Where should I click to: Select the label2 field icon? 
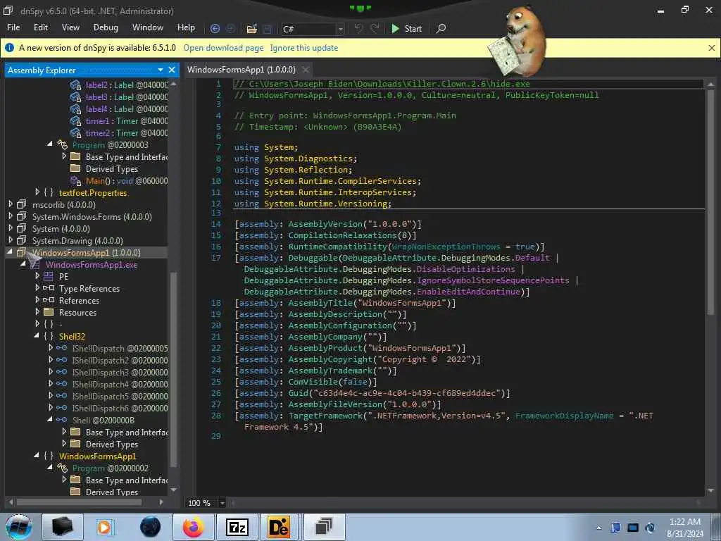(x=75, y=85)
